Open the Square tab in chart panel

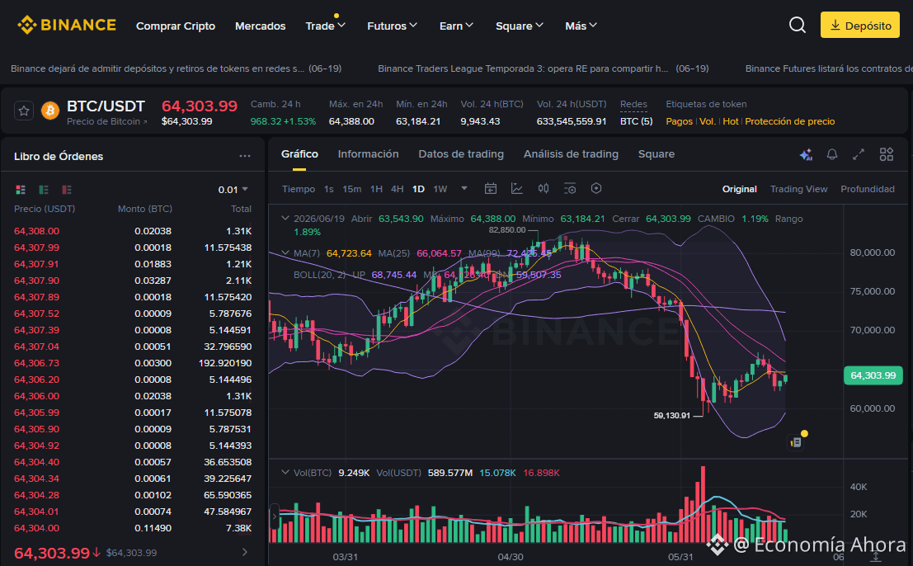[x=657, y=153]
